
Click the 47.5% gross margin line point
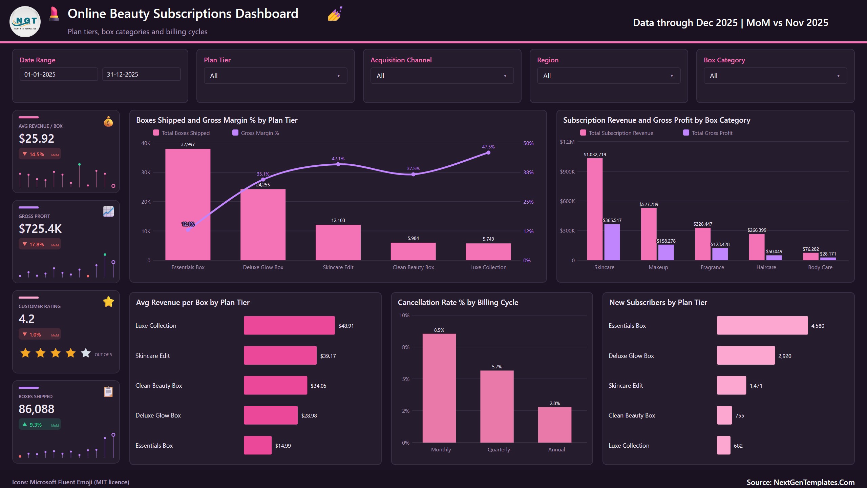pyautogui.click(x=488, y=152)
